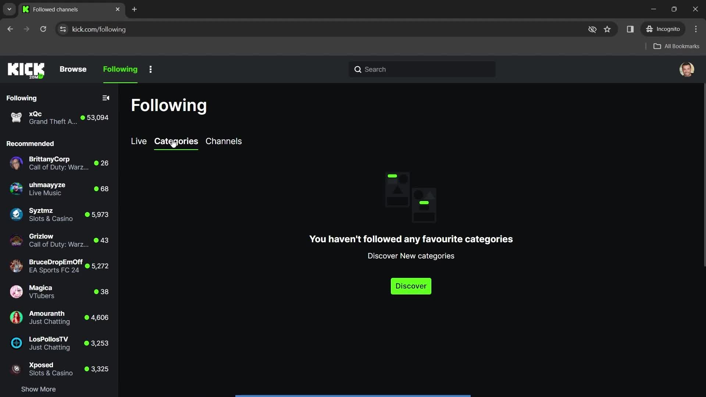Switch to the Channels tab
Image resolution: width=706 pixels, height=397 pixels.
click(x=224, y=141)
